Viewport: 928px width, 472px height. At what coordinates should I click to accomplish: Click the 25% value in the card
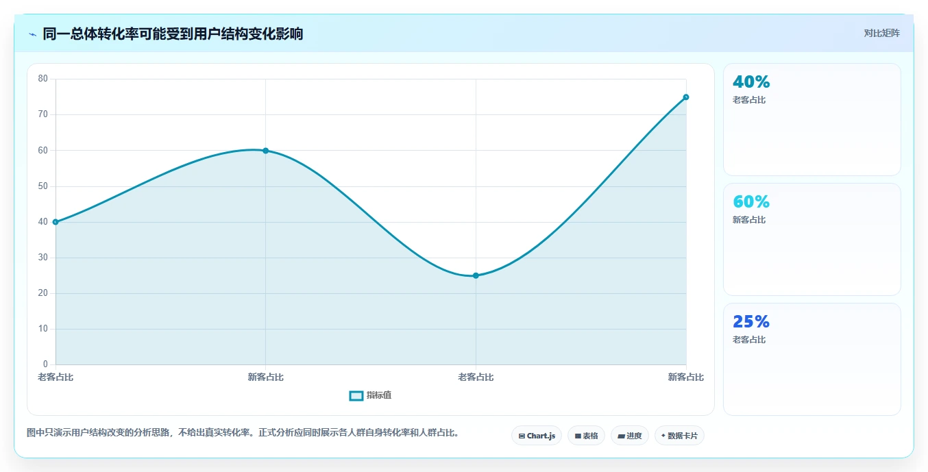point(751,322)
